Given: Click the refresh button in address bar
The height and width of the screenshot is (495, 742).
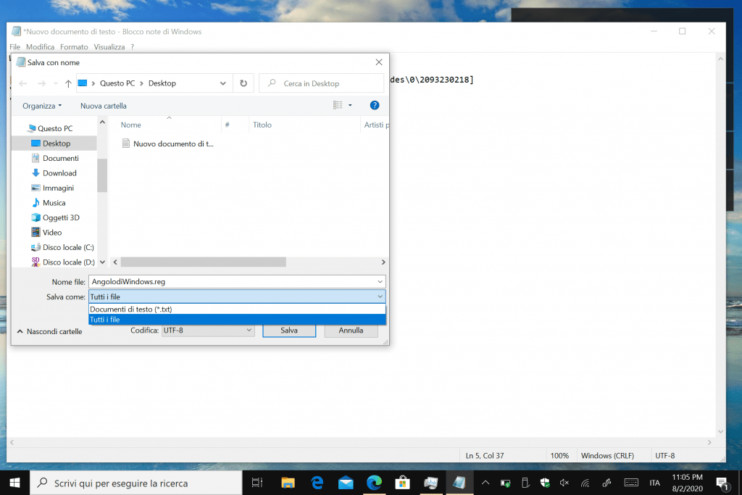Looking at the screenshot, I should pyautogui.click(x=243, y=83).
